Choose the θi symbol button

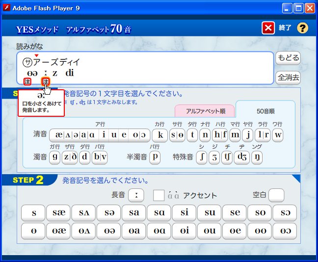pyautogui.click(x=184, y=231)
